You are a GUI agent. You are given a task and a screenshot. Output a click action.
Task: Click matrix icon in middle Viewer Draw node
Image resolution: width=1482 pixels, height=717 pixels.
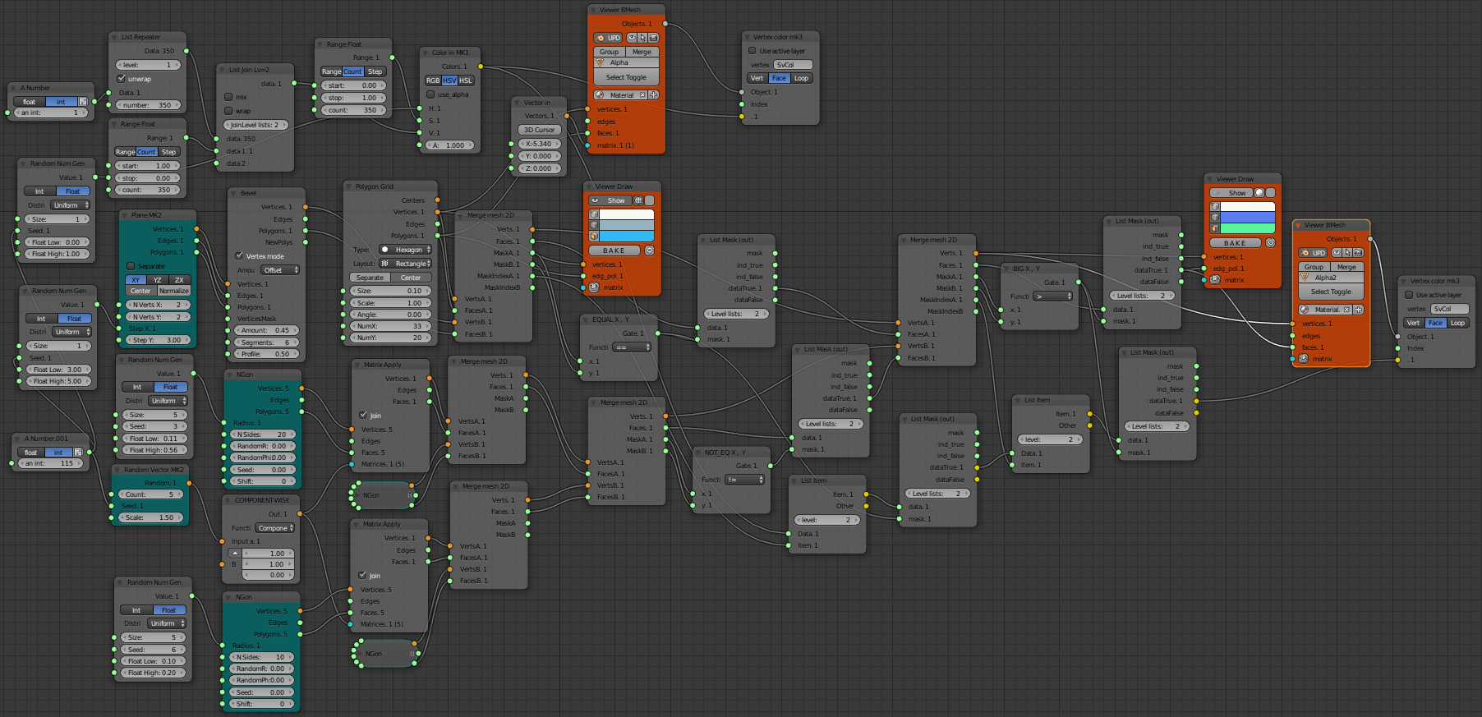pyautogui.click(x=594, y=287)
